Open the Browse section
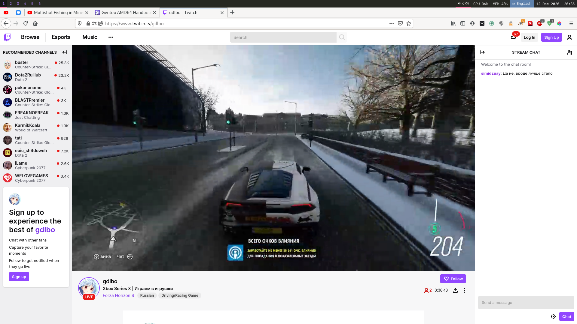This screenshot has width=577, height=324. [x=30, y=37]
